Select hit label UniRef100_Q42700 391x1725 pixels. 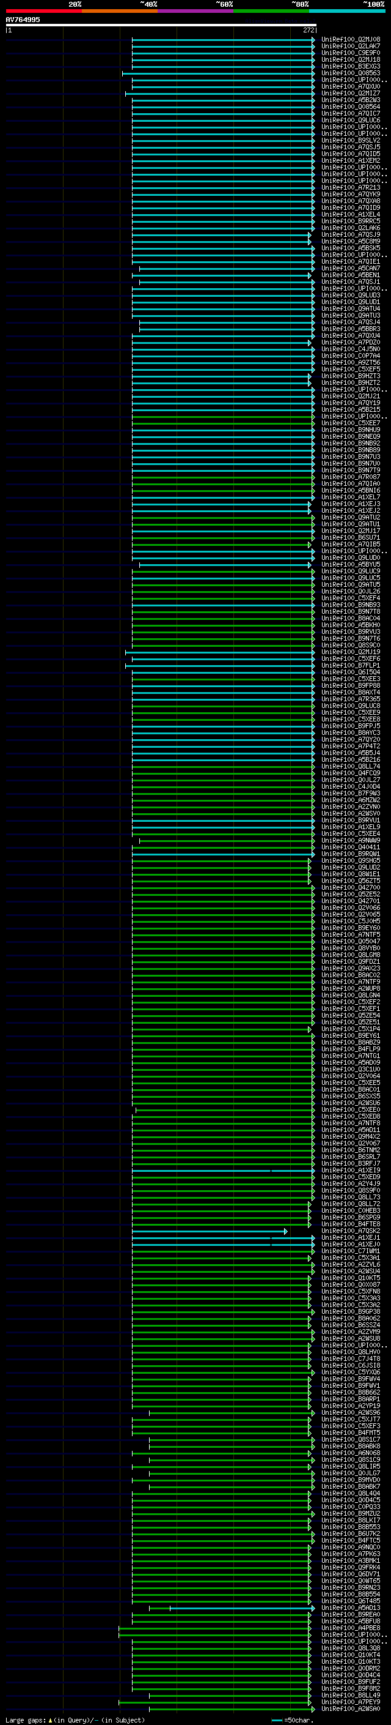pos(351,887)
